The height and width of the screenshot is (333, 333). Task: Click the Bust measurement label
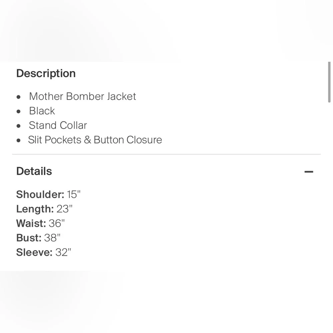29,238
